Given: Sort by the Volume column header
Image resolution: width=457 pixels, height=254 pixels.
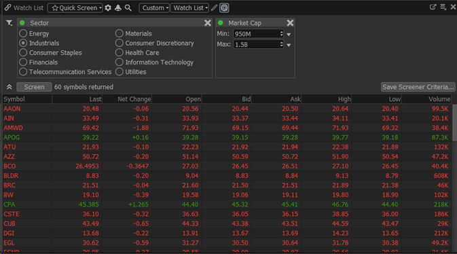Looking at the screenshot, I should pos(426,99).
